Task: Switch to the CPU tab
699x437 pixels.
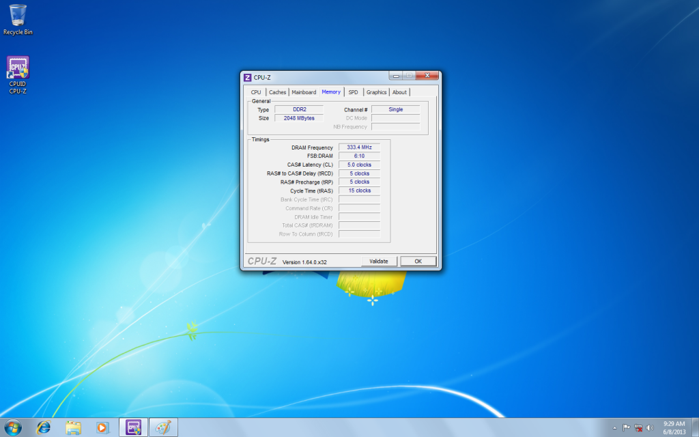Action: 256,92
